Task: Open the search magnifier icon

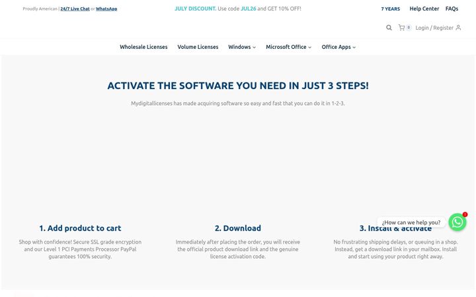Action: (x=389, y=28)
